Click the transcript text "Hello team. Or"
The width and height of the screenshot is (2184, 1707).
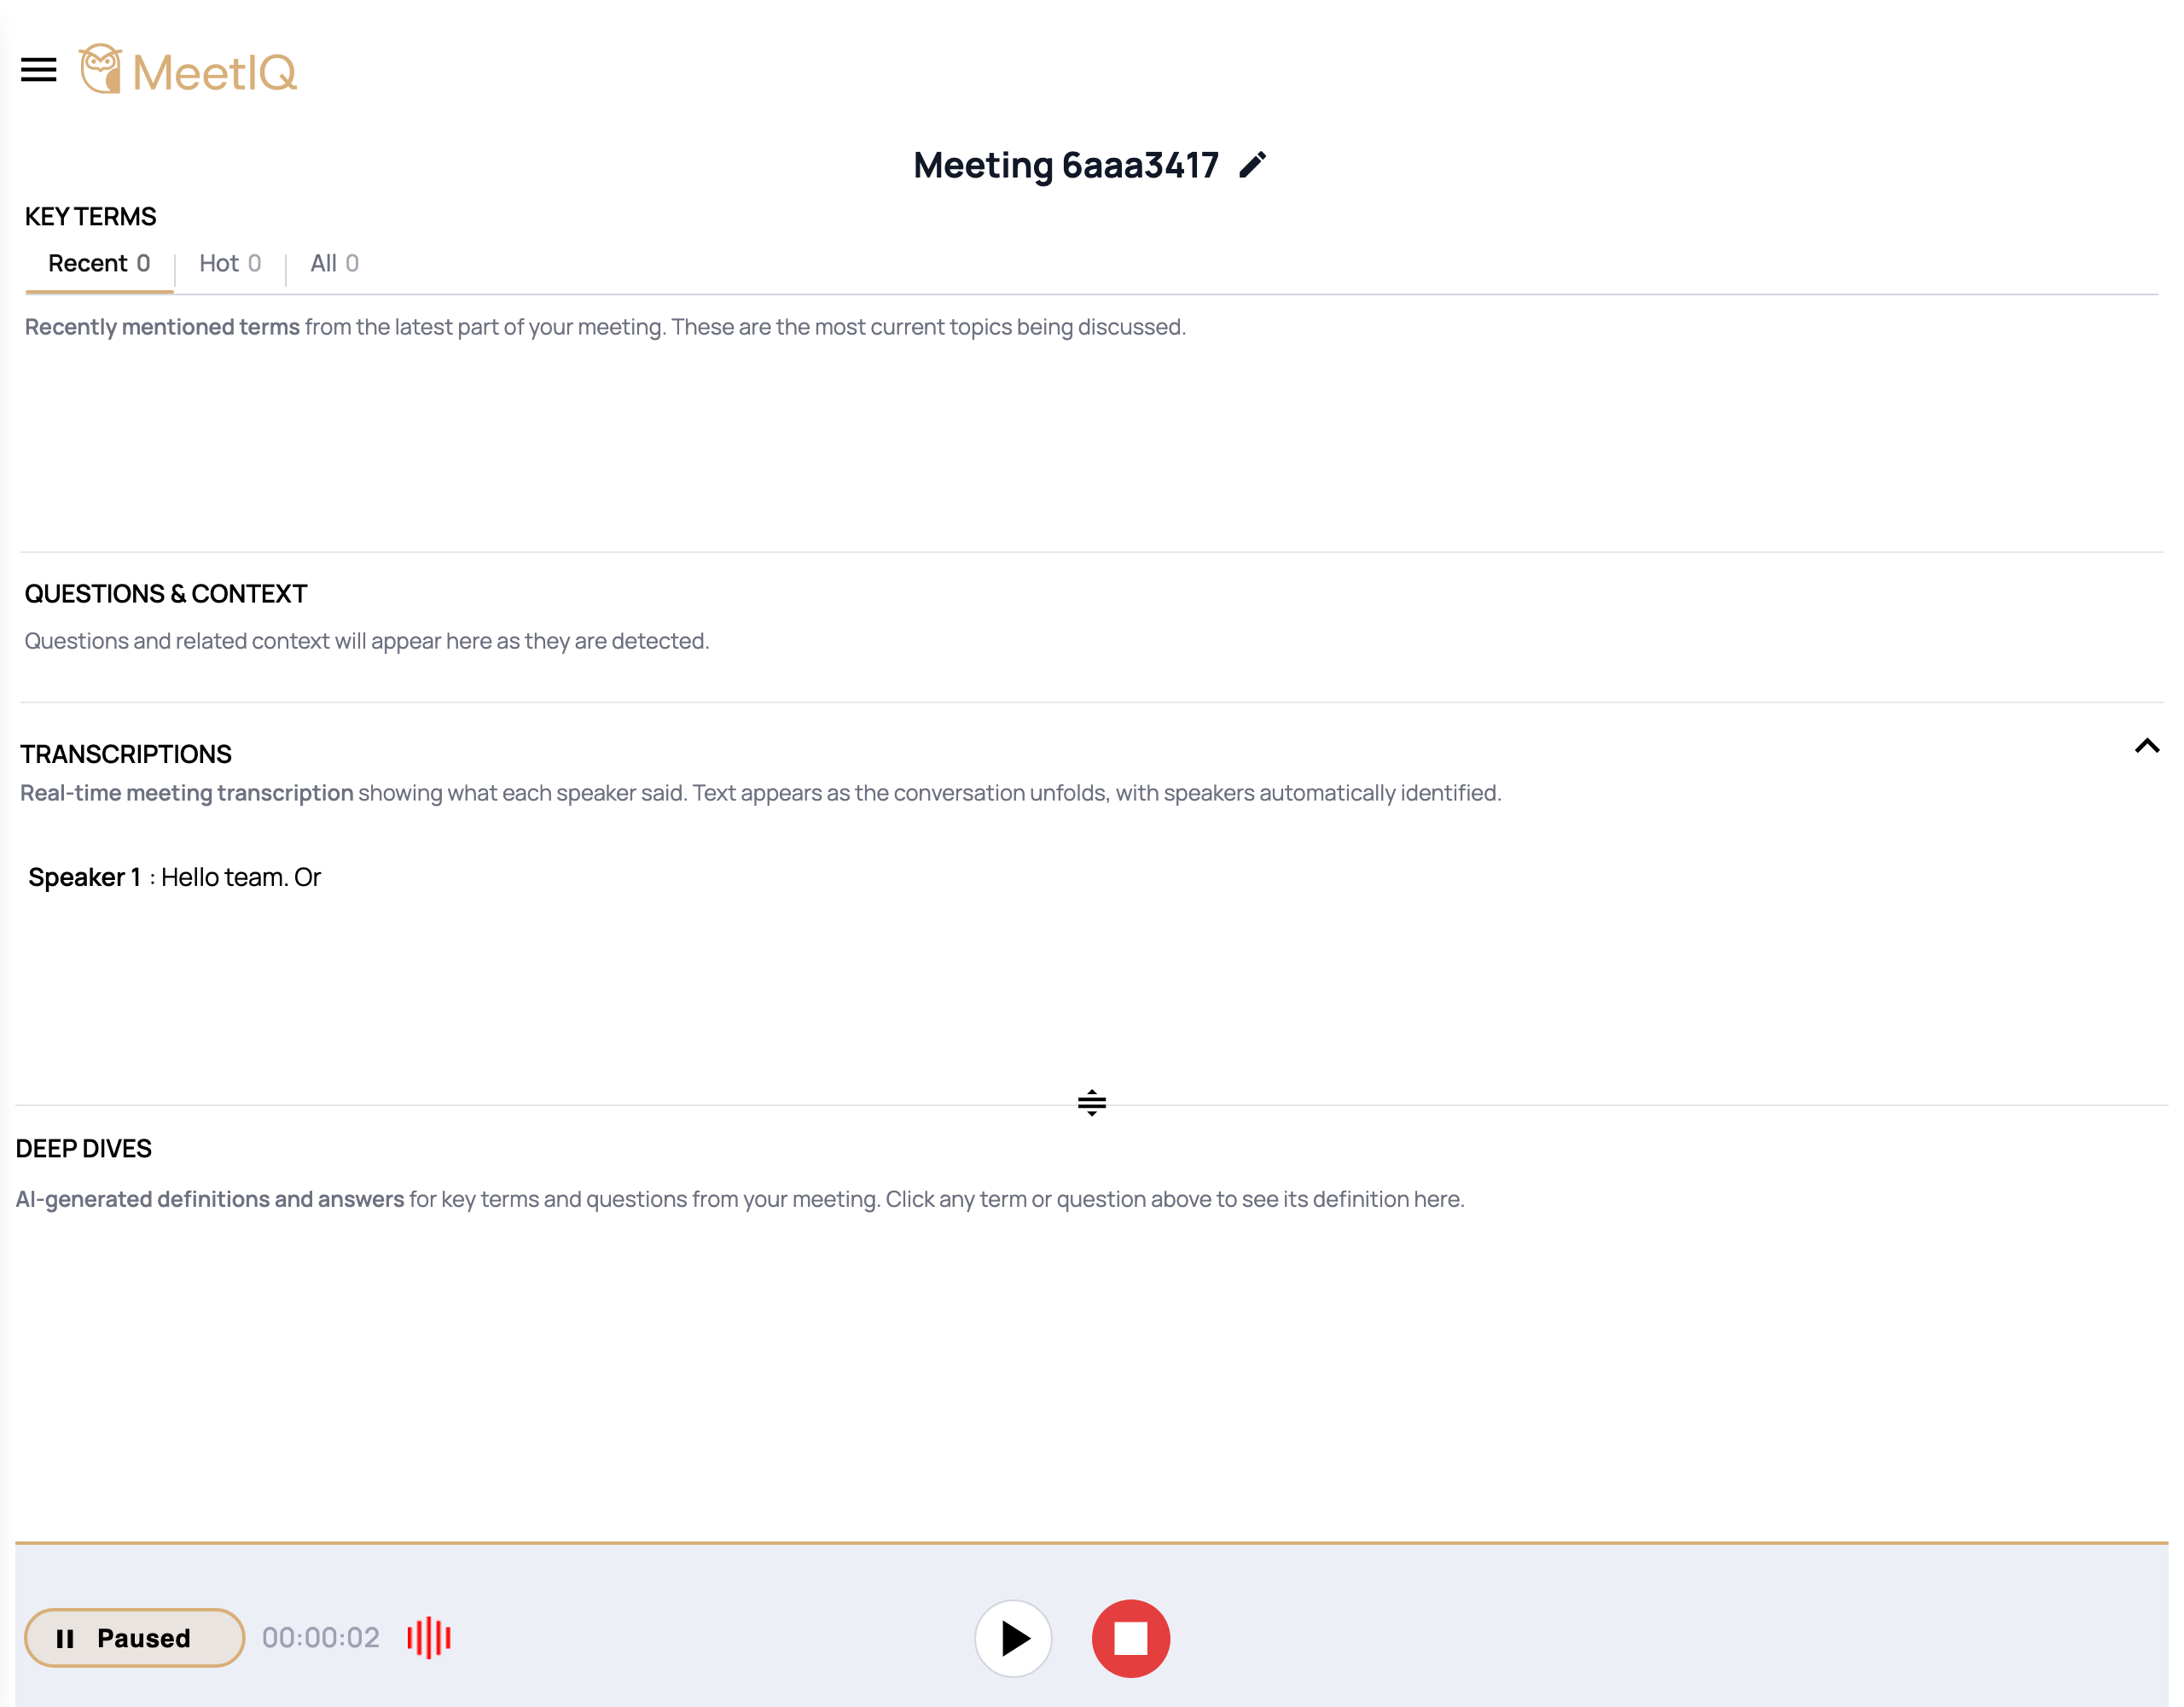point(241,877)
